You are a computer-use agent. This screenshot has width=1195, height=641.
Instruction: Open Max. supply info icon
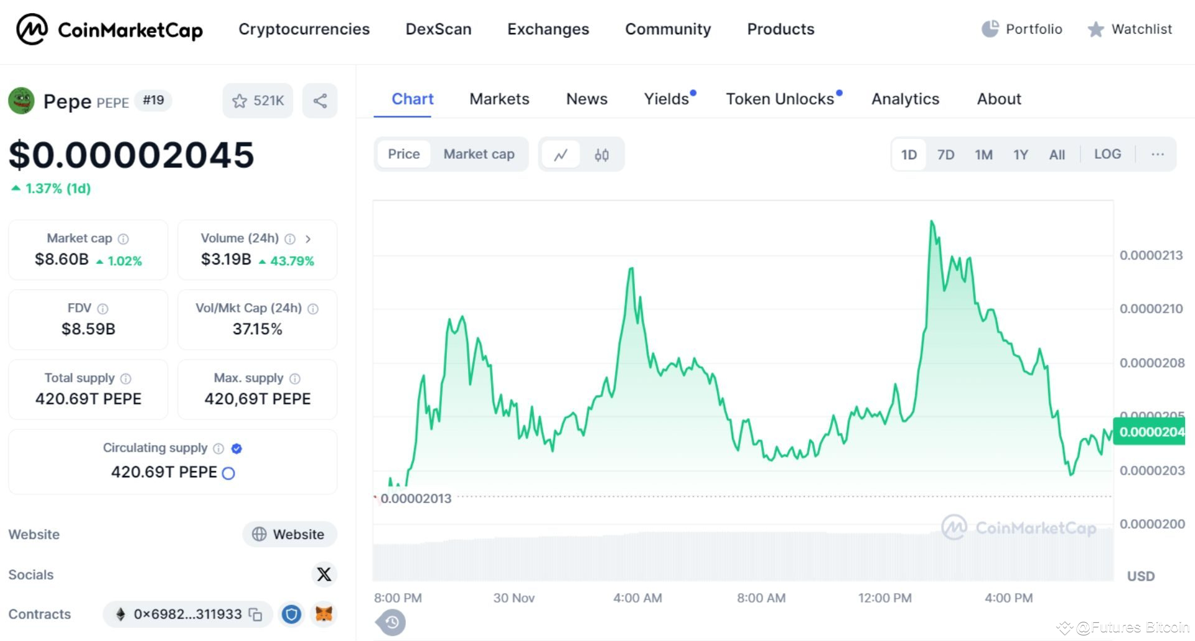pos(295,378)
